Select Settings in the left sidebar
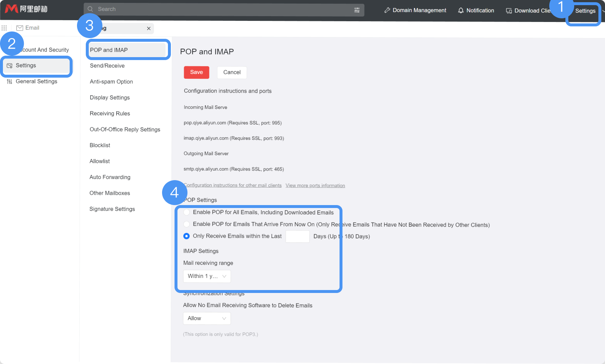The width and height of the screenshot is (605, 364). [36, 66]
